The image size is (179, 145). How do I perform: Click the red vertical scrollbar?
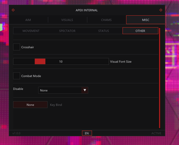pos(160,78)
